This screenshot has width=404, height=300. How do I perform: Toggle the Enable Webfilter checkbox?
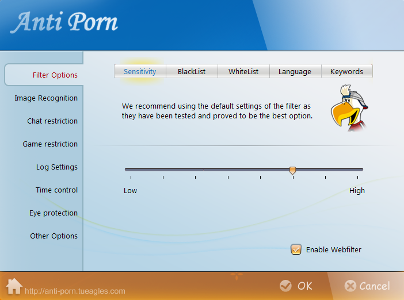pos(296,249)
